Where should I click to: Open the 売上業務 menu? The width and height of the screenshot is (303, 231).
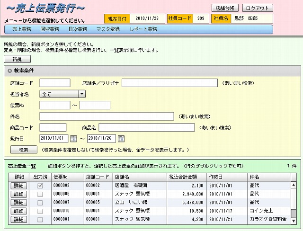coord(21,29)
